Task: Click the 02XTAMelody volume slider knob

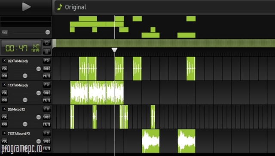Action: pyautogui.click(x=38, y=69)
